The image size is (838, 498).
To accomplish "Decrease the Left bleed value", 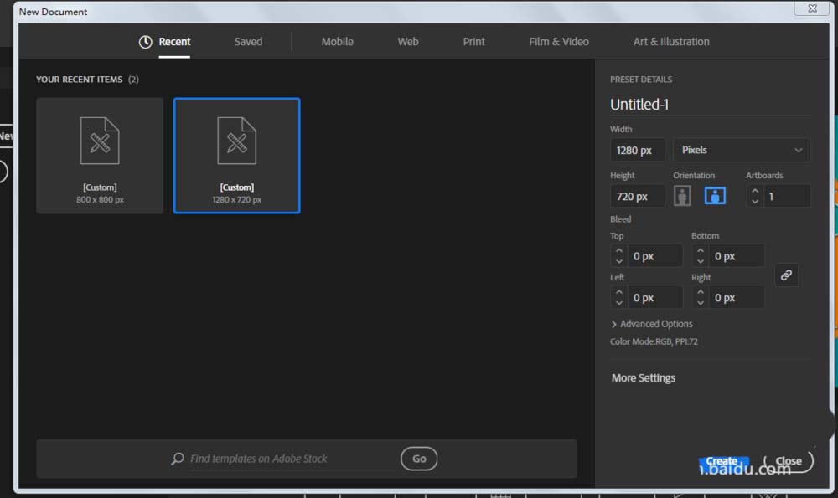I will 619,303.
